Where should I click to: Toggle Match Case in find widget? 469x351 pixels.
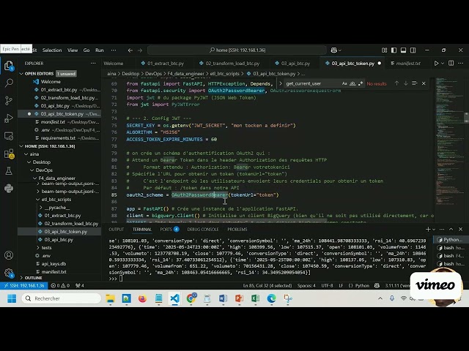tap(344, 83)
